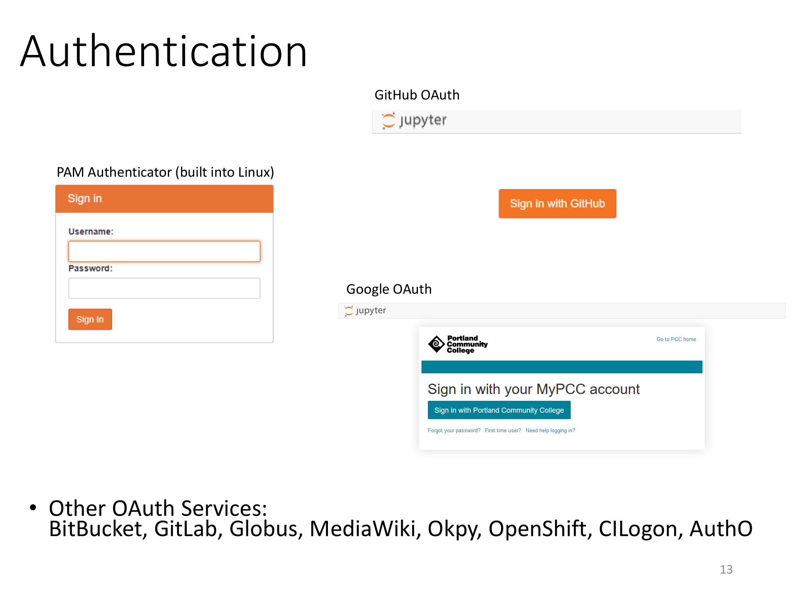Open the Go to PCC home link

click(676, 339)
